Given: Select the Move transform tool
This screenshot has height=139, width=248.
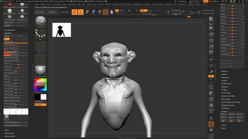Looking at the screenshot, I should pos(87,12).
